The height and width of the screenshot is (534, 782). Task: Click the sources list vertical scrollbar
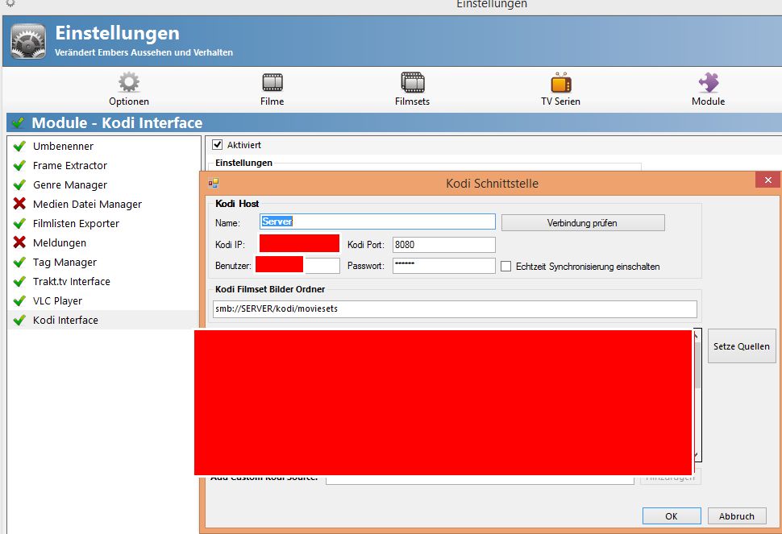pyautogui.click(x=697, y=395)
